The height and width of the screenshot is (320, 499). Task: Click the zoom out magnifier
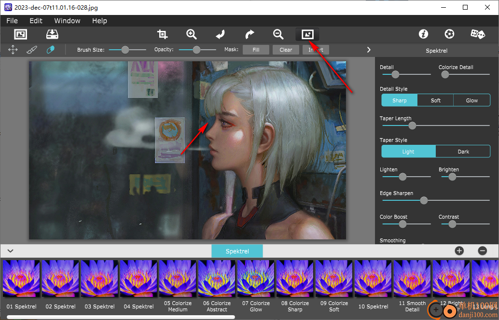pyautogui.click(x=278, y=34)
